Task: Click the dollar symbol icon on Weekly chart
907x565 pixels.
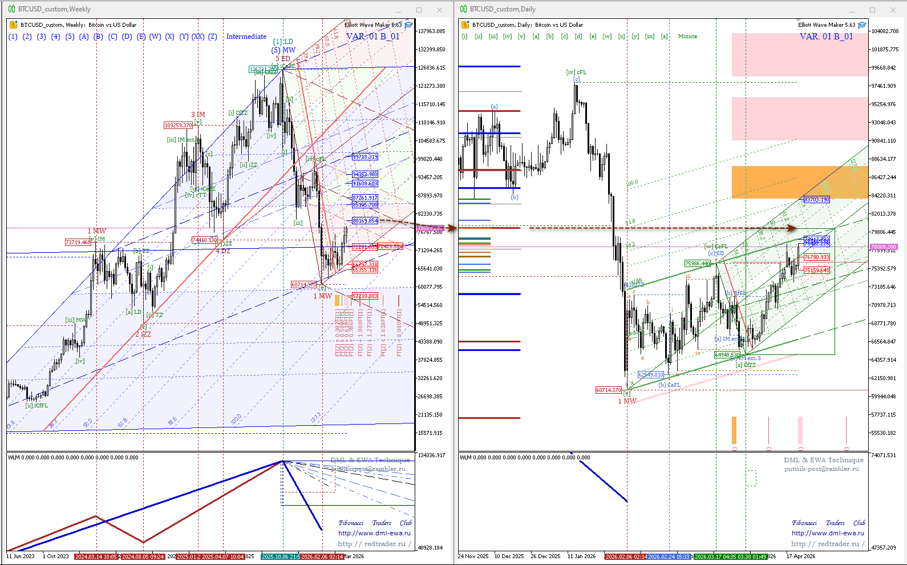Action: point(13,25)
